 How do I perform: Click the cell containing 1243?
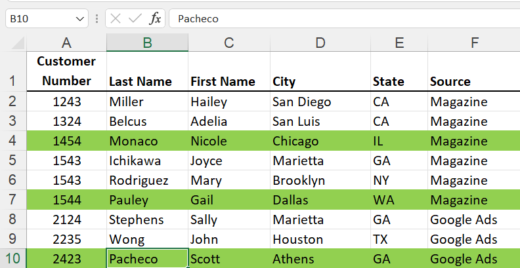point(67,102)
